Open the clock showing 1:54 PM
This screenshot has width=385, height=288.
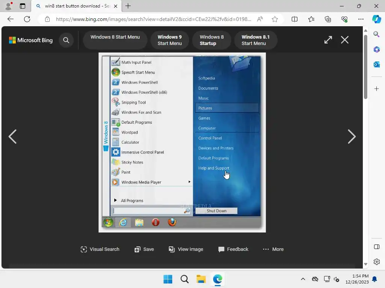coord(357,279)
